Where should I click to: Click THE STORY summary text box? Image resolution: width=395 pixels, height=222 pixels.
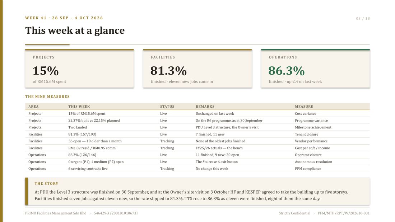coord(197,191)
